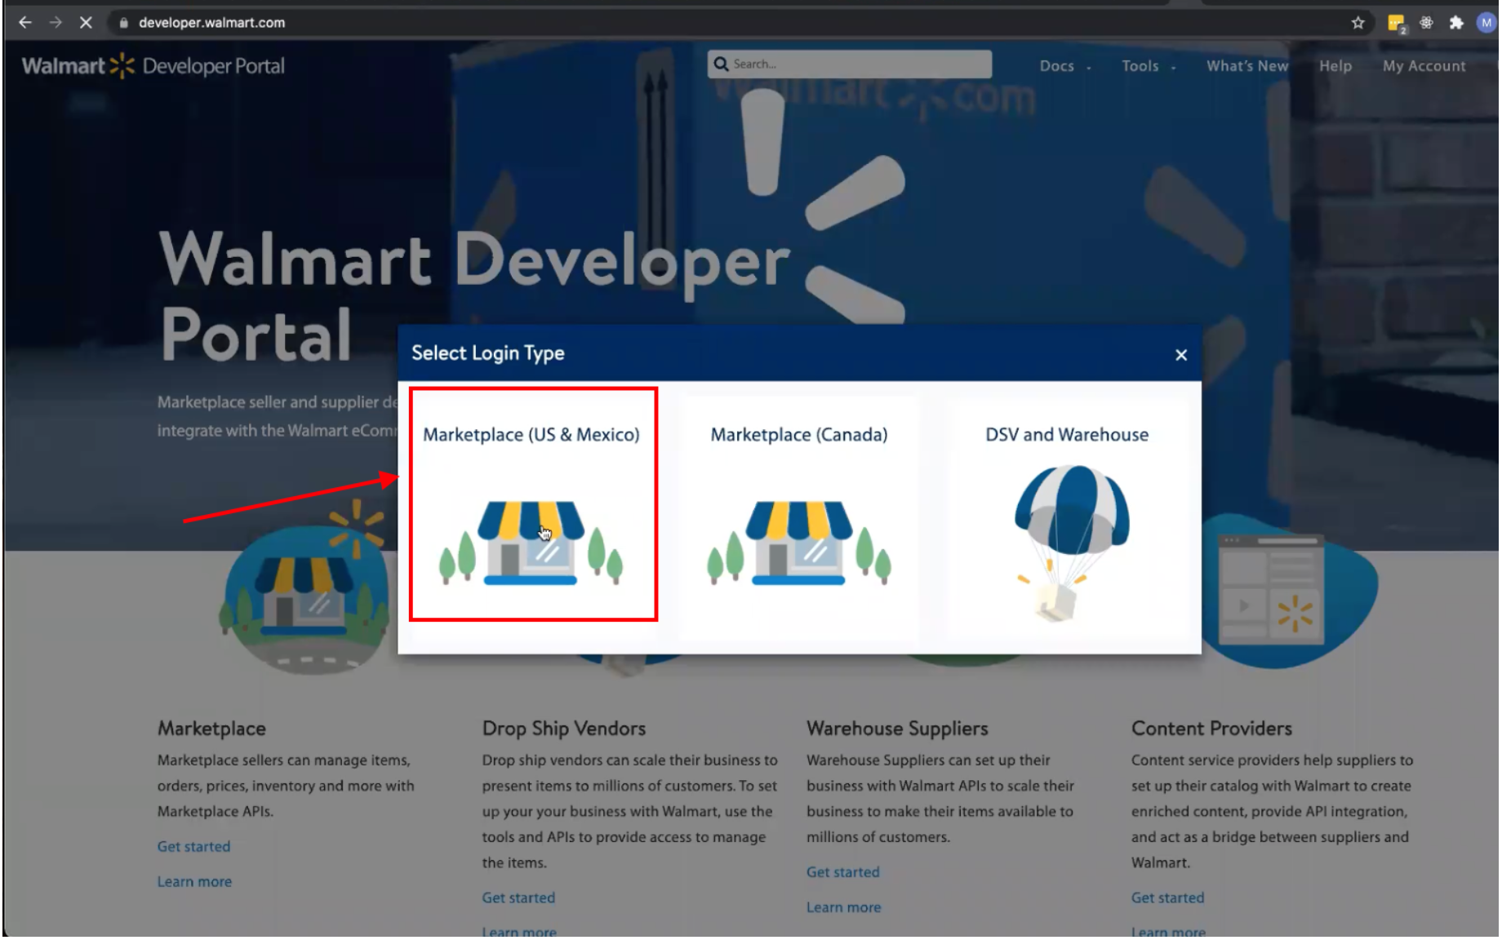Bookmark this page with the star icon
Viewport: 1502px width, 940px height.
tap(1358, 23)
